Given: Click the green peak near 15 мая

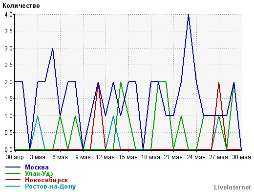Looking at the screenshot, I should (x=121, y=83).
